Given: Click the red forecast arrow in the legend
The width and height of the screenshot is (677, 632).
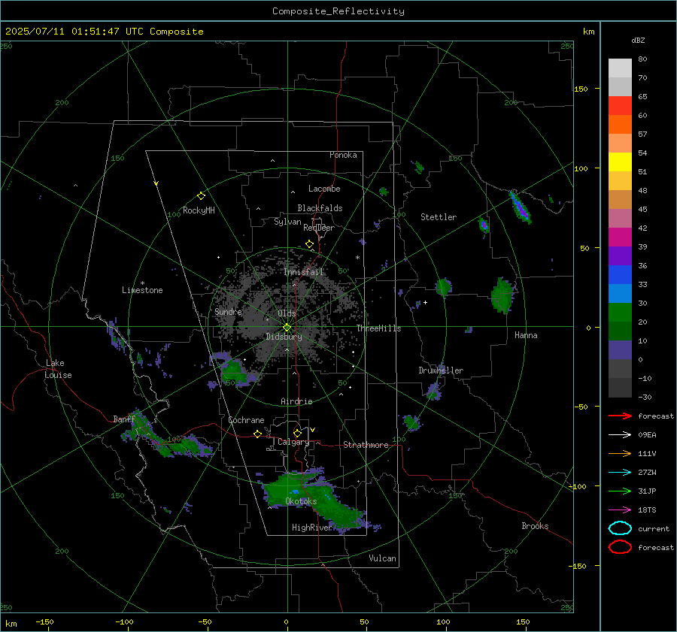Looking at the screenshot, I should 620,416.
